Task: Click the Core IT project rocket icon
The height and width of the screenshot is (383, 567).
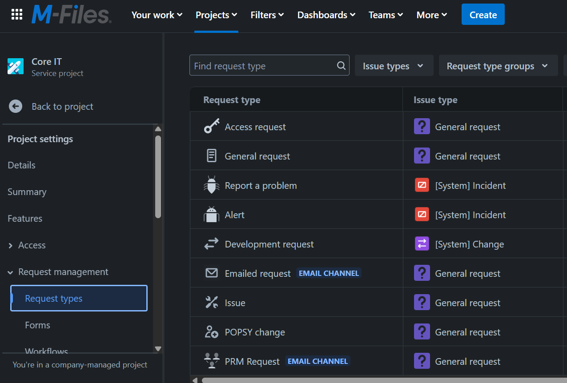Action: coord(16,67)
